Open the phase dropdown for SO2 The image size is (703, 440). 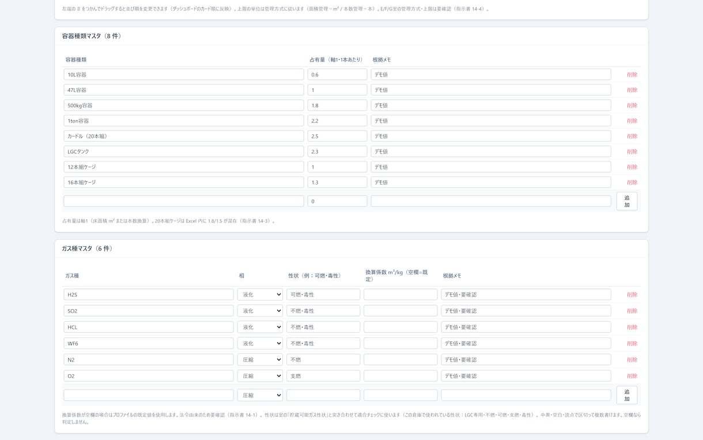point(260,311)
